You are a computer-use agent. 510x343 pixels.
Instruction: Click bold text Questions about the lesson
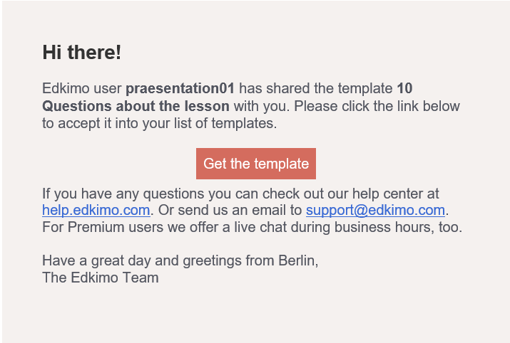pyautogui.click(x=136, y=106)
